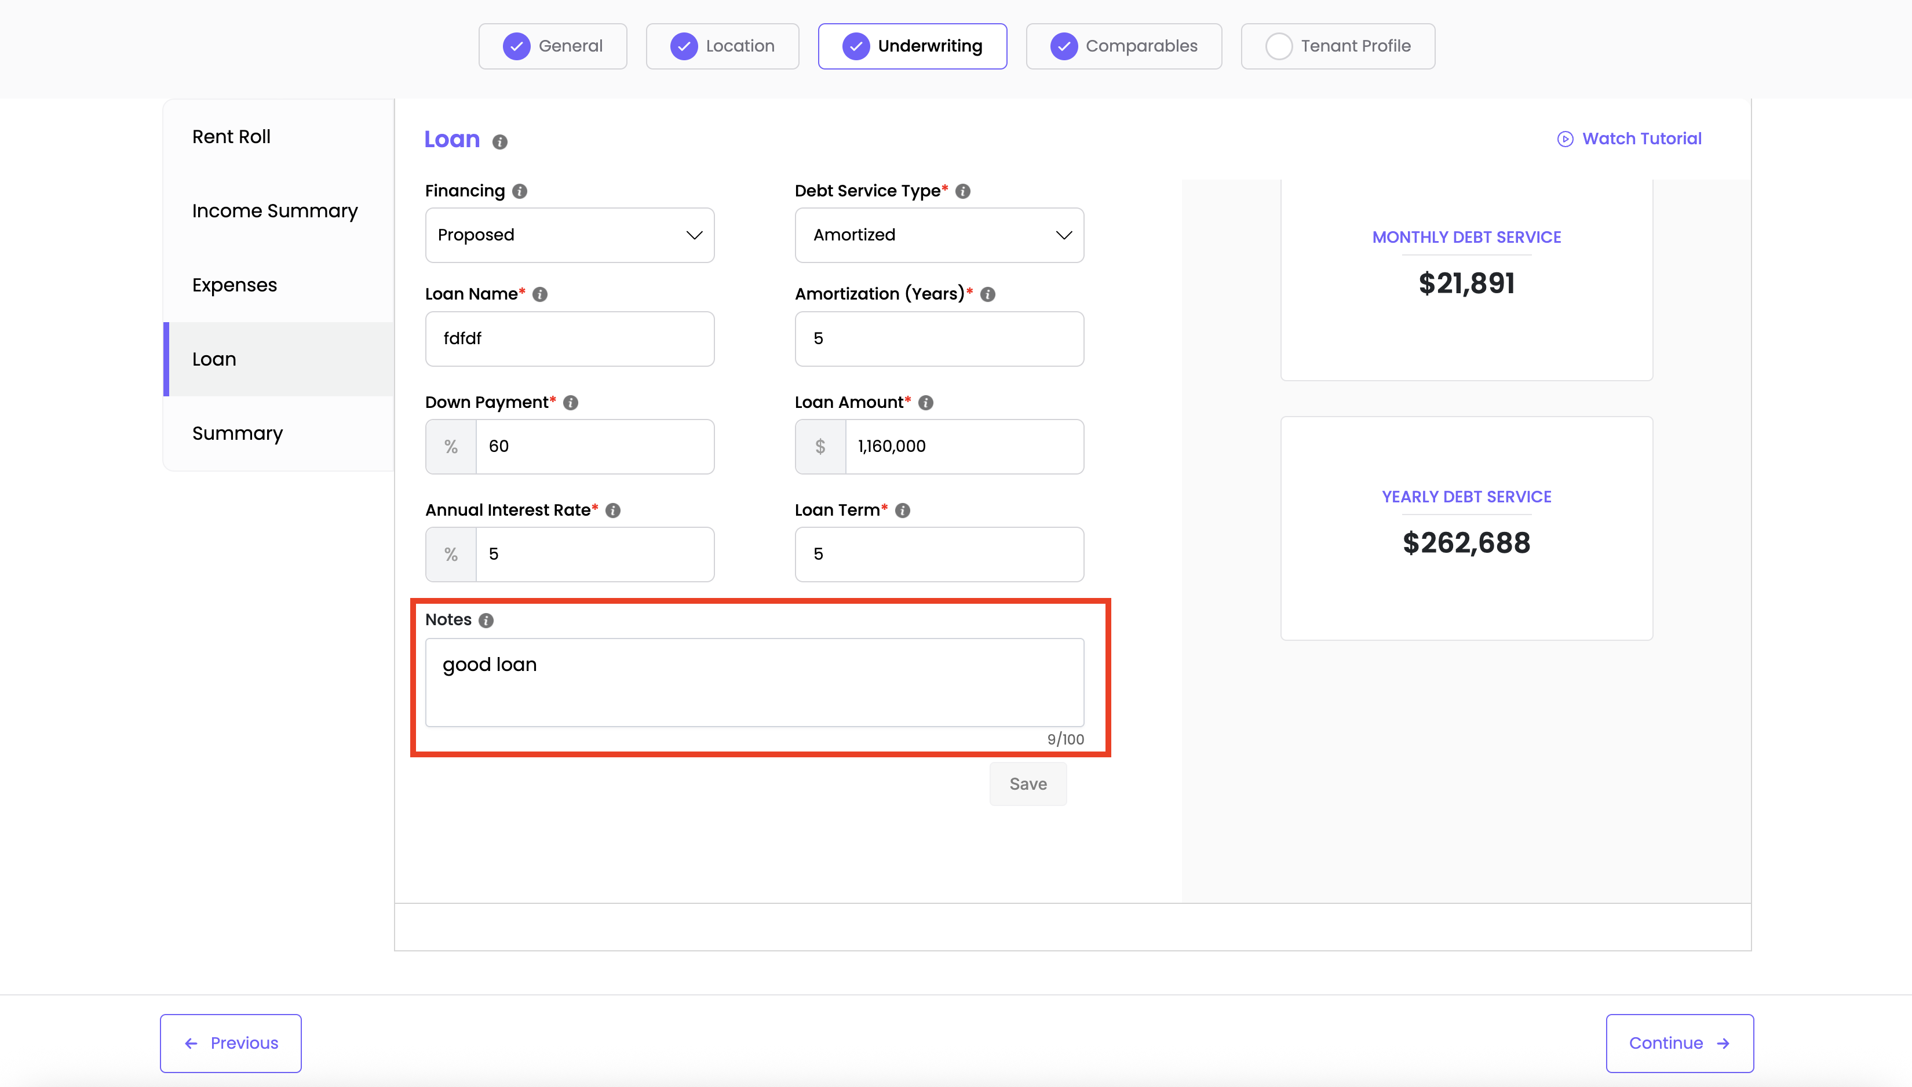Click Annual Interest Rate info icon
This screenshot has height=1087, width=1912.
click(x=612, y=510)
